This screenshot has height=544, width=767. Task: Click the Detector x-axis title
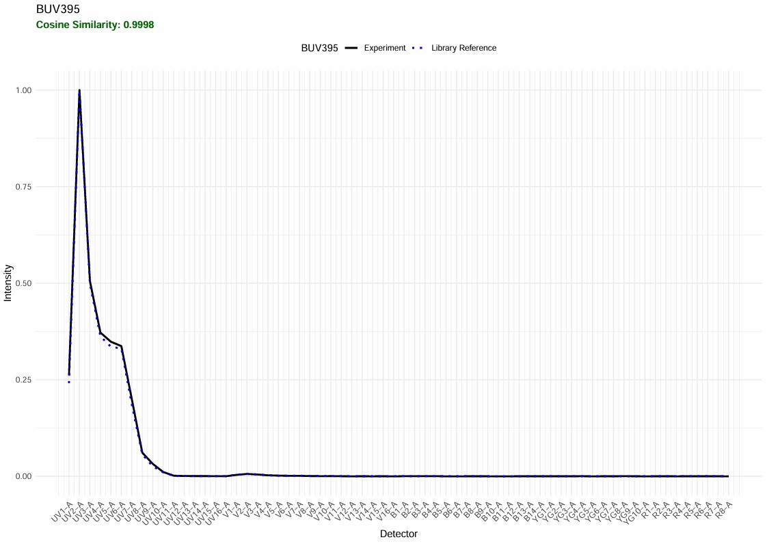pyautogui.click(x=399, y=534)
